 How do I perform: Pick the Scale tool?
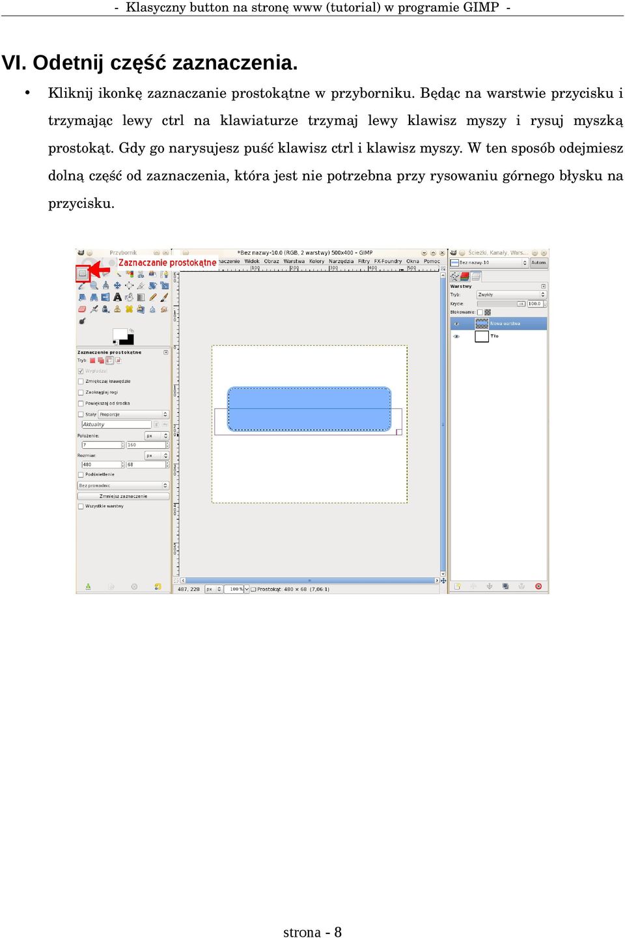pos(165,285)
